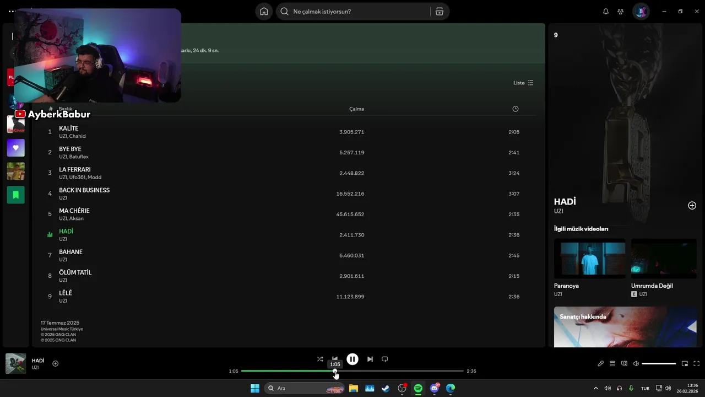Open the Umrumda Değil music video thumbnail

[664, 259]
